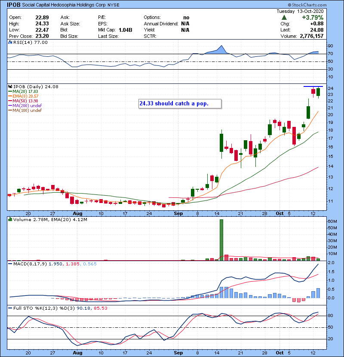This screenshot has width=344, height=357.
Task: Click the company name Social Capital Hedosophia
Action: click(x=64, y=5)
